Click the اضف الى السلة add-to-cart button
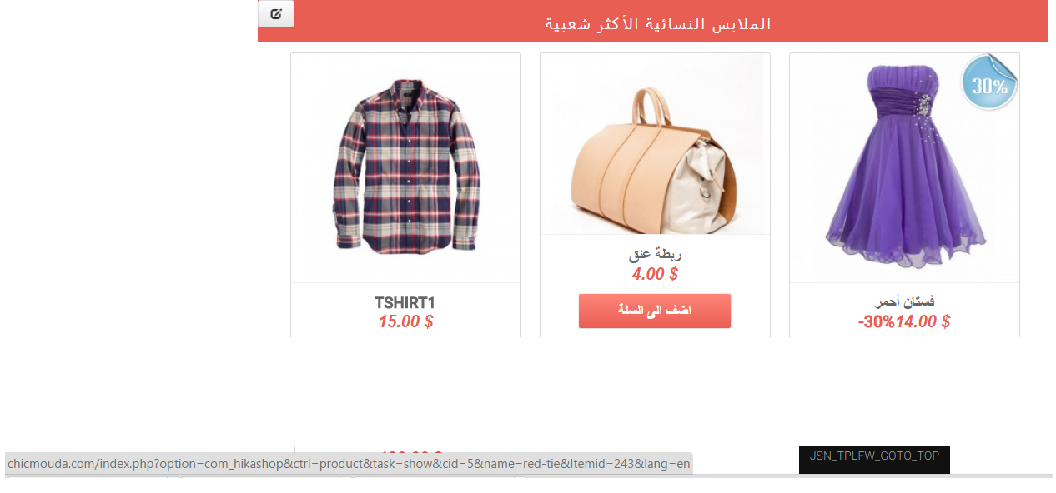The image size is (1056, 493). (655, 311)
